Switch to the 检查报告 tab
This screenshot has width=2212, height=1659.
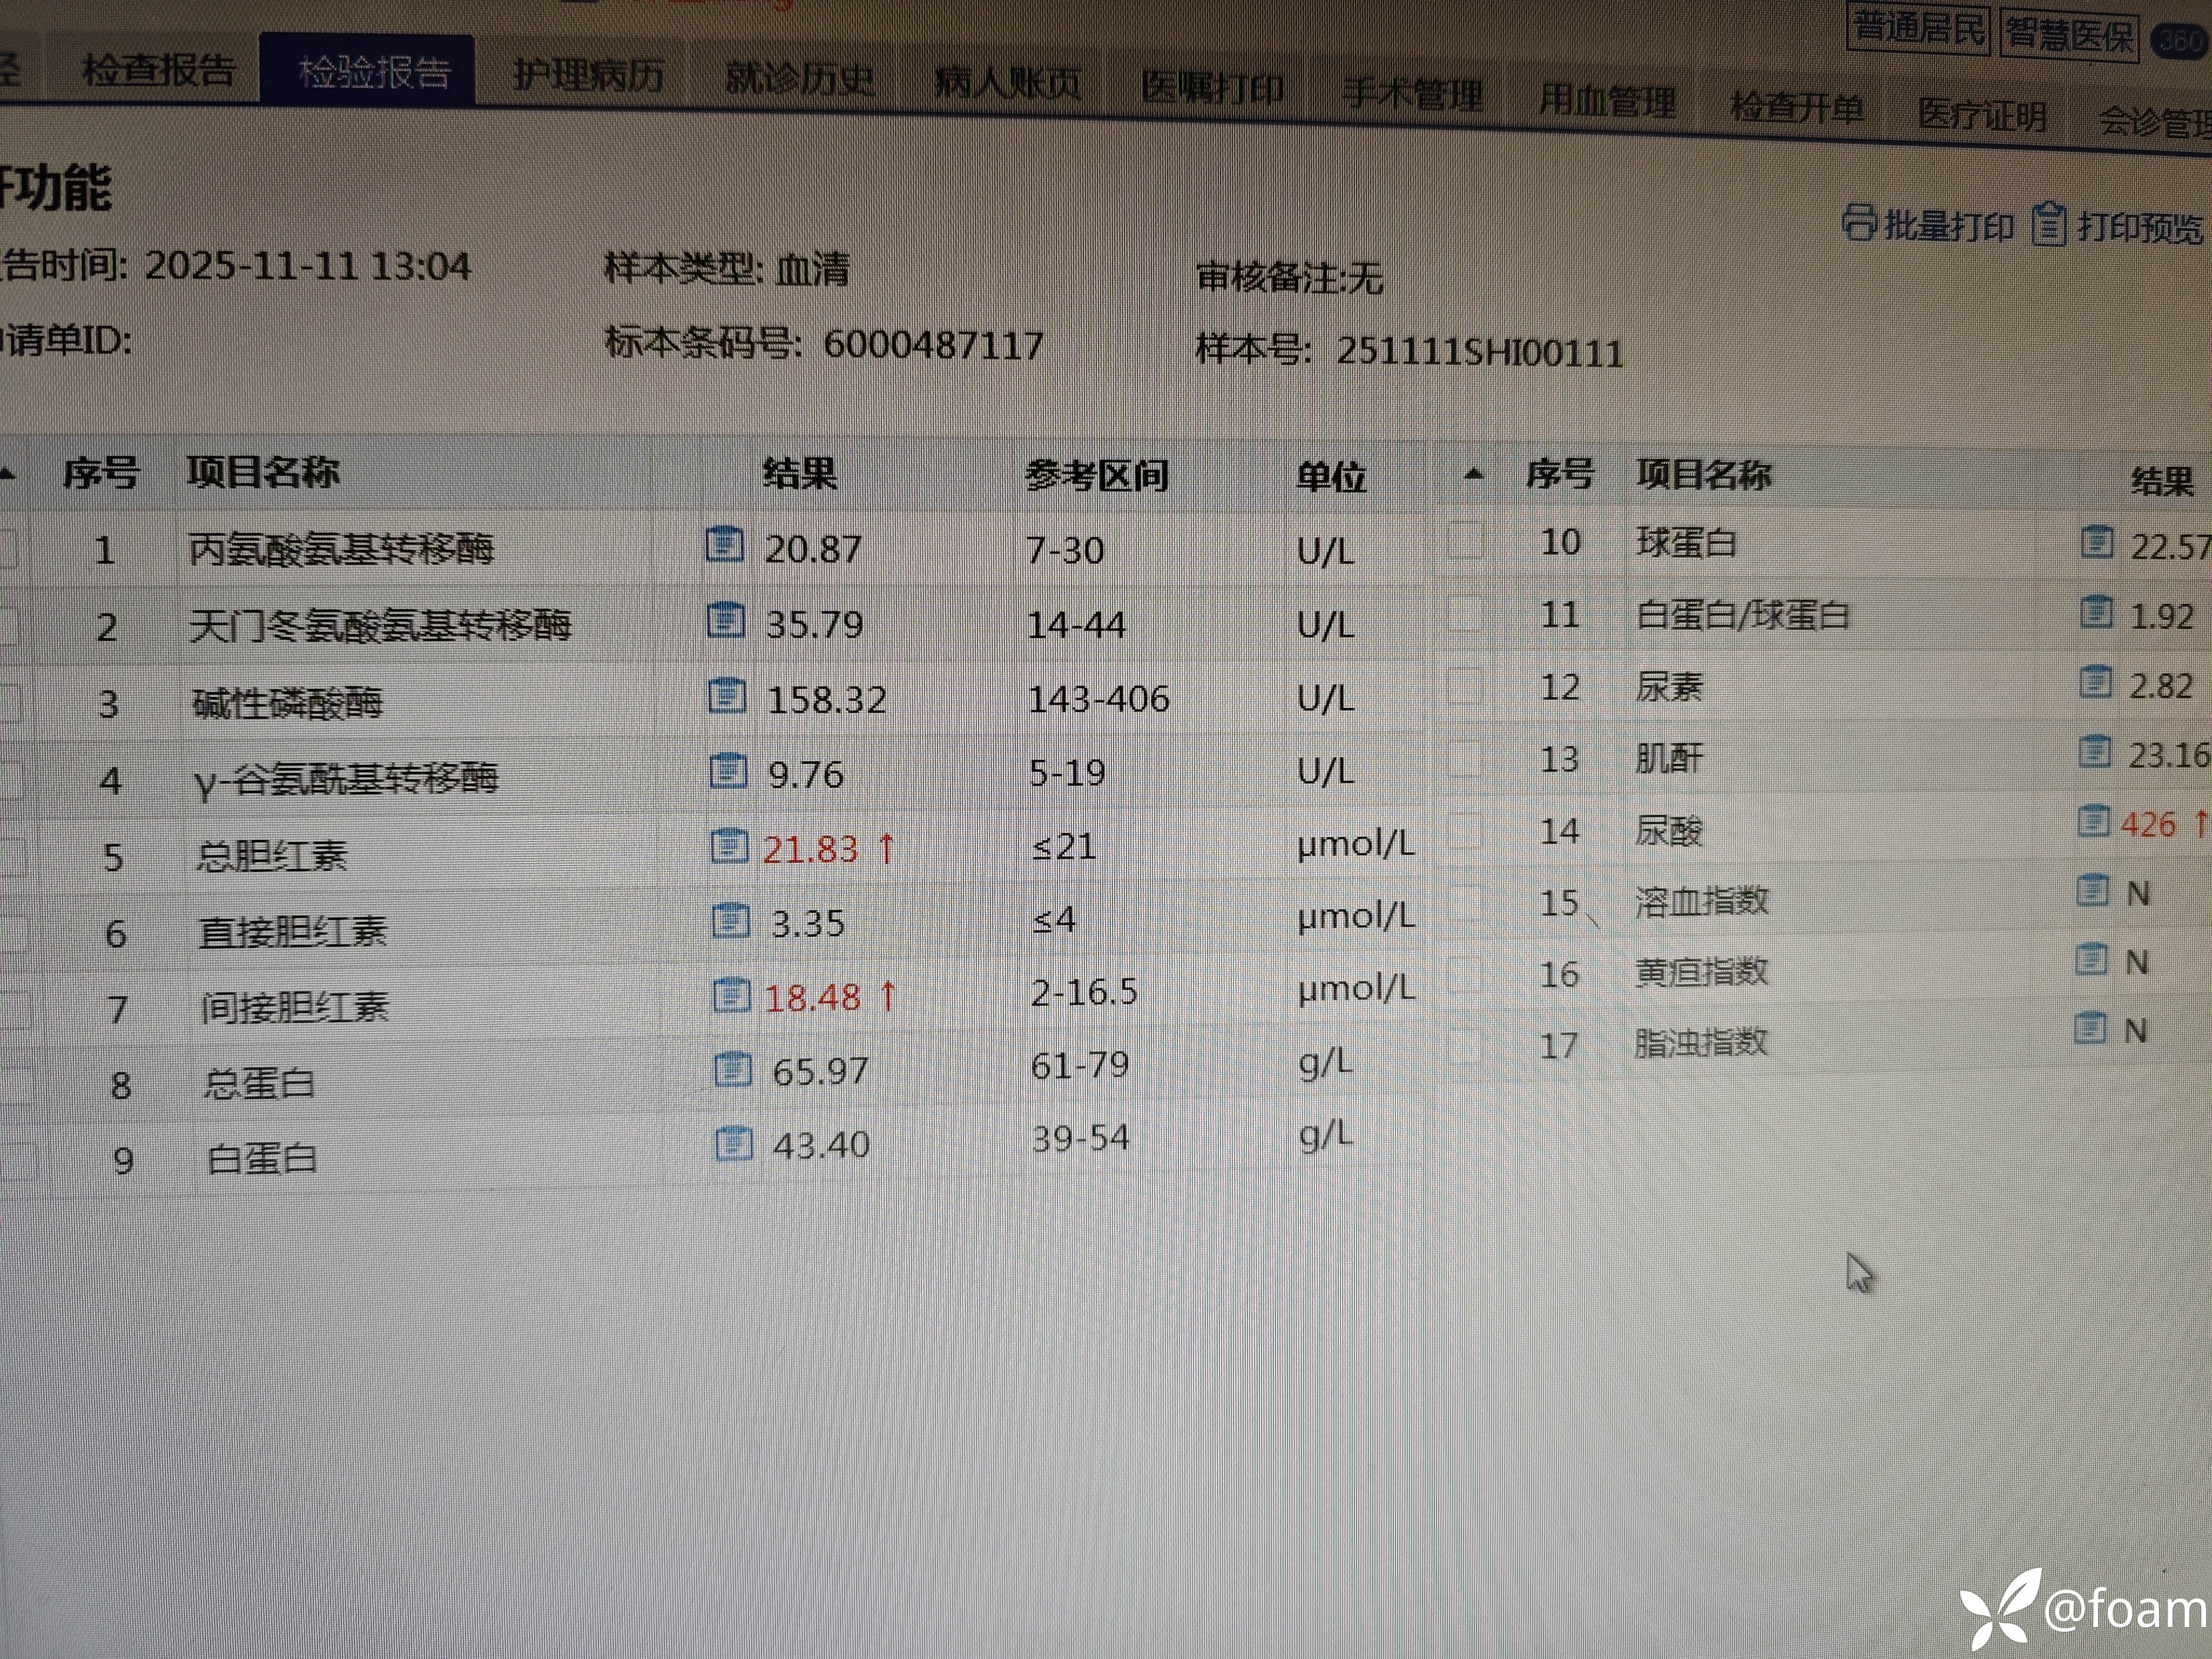tap(157, 71)
